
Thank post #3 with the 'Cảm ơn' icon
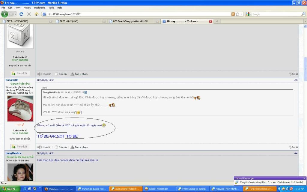tap(56, 147)
